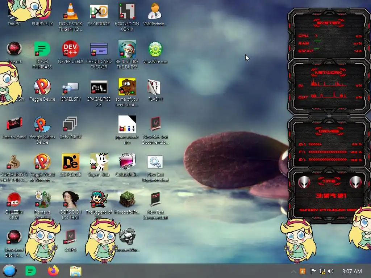Open the 'some of you need to ac...' icon
The height and width of the screenshot is (278, 371).
(127, 87)
